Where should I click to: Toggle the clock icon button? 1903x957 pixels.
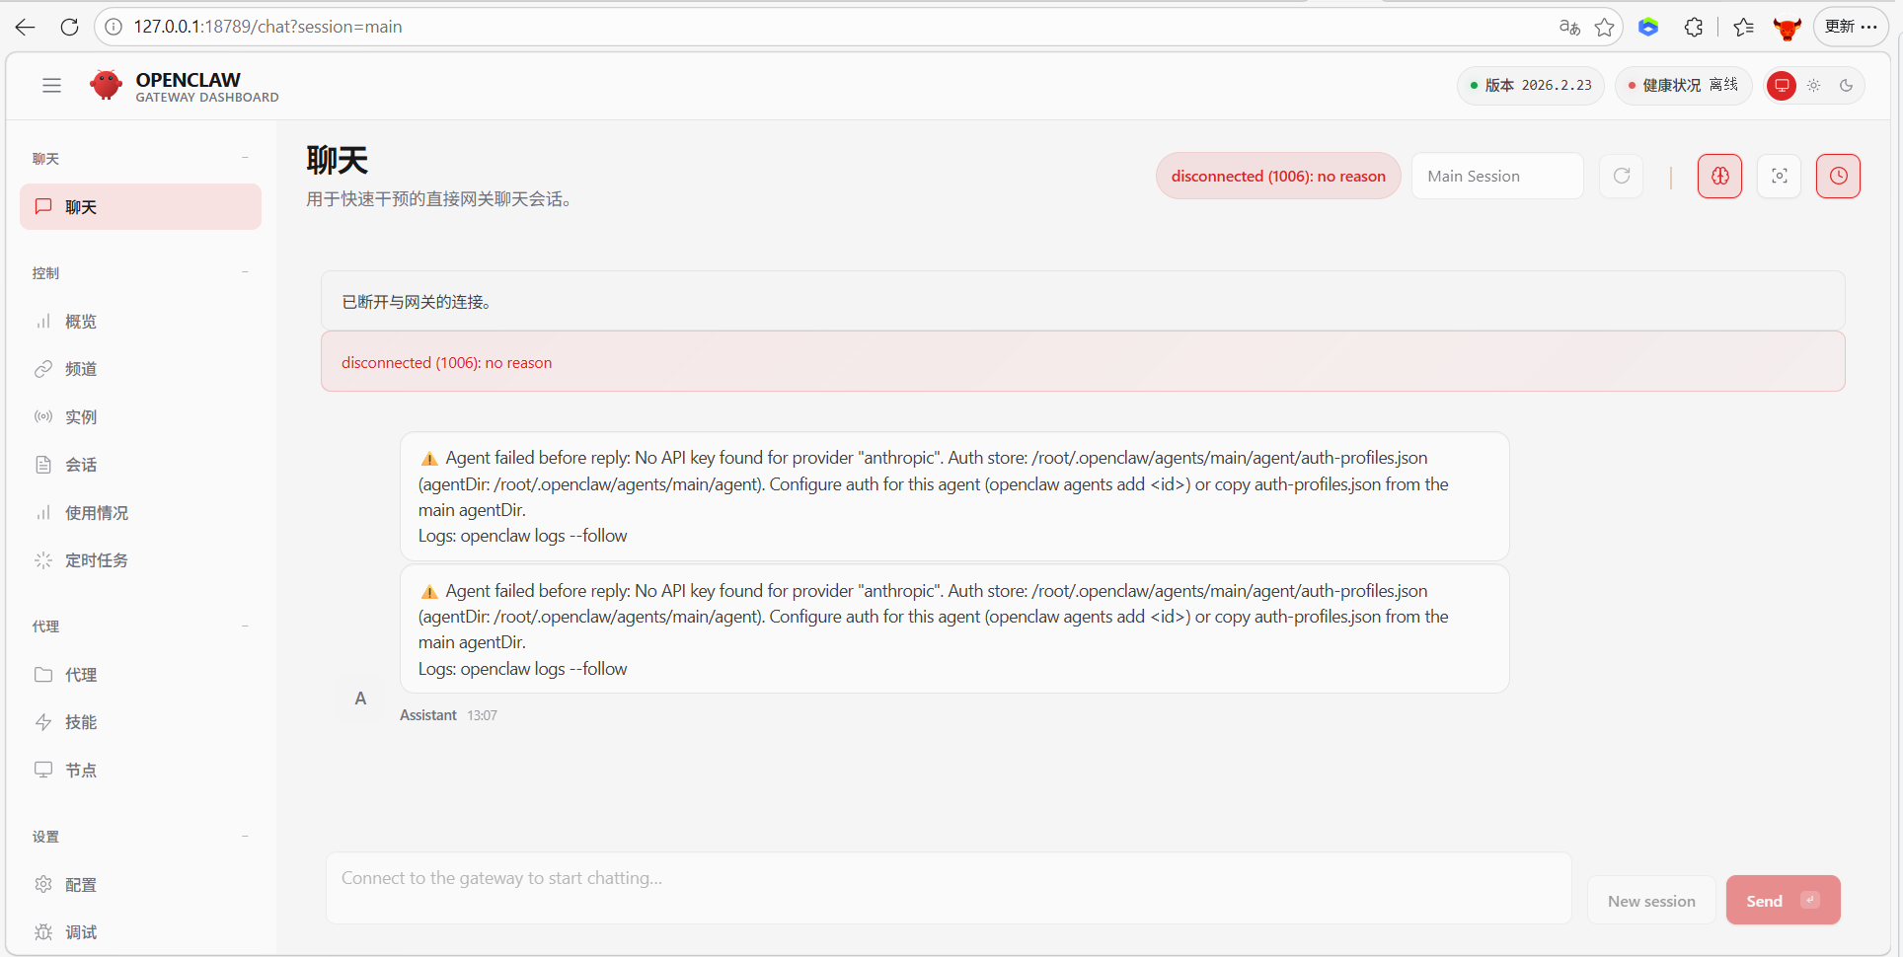click(x=1838, y=177)
